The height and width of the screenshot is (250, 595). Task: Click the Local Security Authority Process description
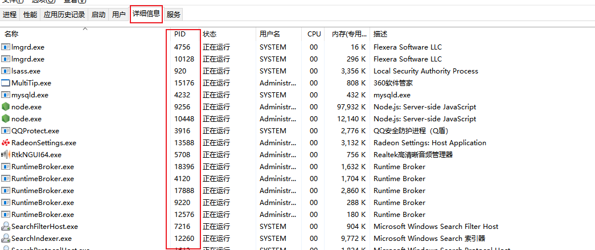[x=426, y=71]
